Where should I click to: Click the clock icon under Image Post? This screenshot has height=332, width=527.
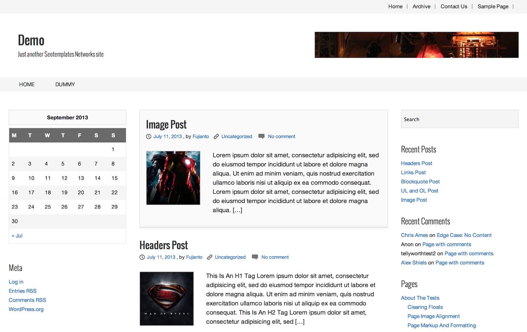[x=149, y=137]
